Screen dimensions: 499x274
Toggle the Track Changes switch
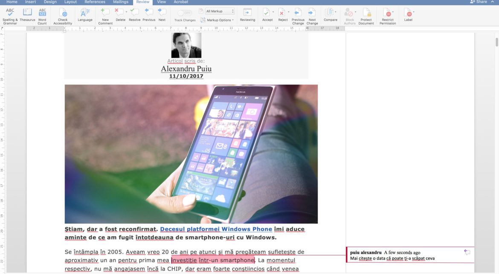(185, 13)
